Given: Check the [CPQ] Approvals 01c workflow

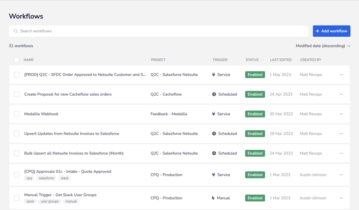Looking at the screenshot, I should (17, 175).
